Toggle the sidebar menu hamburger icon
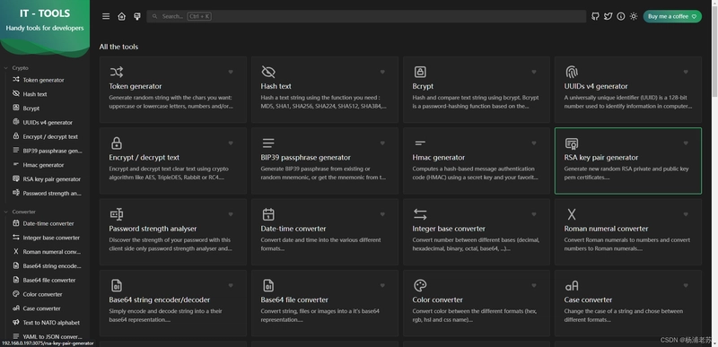The width and height of the screenshot is (718, 347). [106, 16]
